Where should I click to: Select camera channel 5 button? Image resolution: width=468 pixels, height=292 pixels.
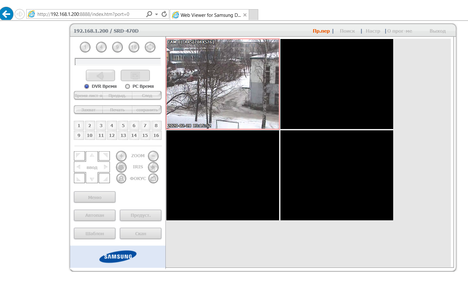coord(123,126)
